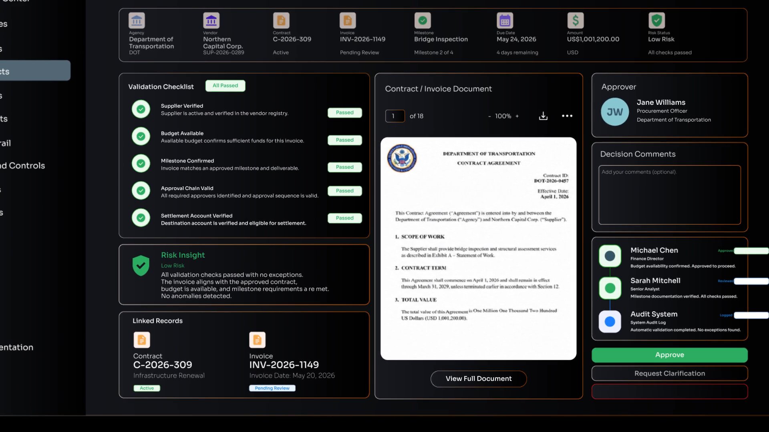Click Passed badge for Supplier Verified
769x432 pixels.
coord(345,113)
